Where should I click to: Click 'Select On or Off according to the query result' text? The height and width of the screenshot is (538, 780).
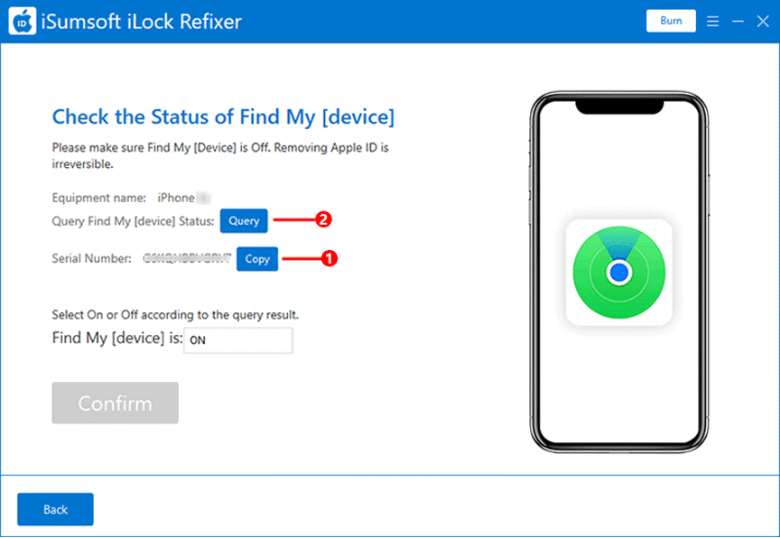click(x=175, y=315)
